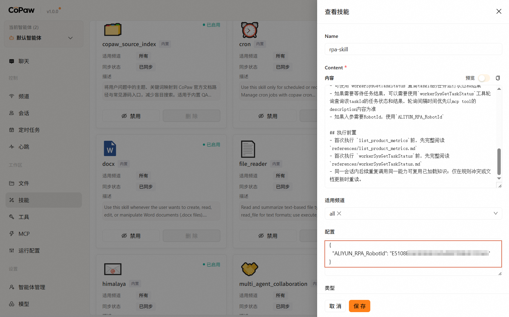Go to the MCP page

[44, 234]
